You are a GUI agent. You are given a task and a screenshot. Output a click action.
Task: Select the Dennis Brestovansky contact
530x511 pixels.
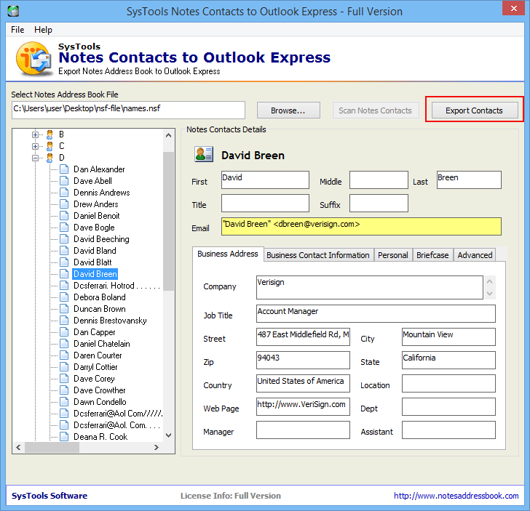click(110, 321)
